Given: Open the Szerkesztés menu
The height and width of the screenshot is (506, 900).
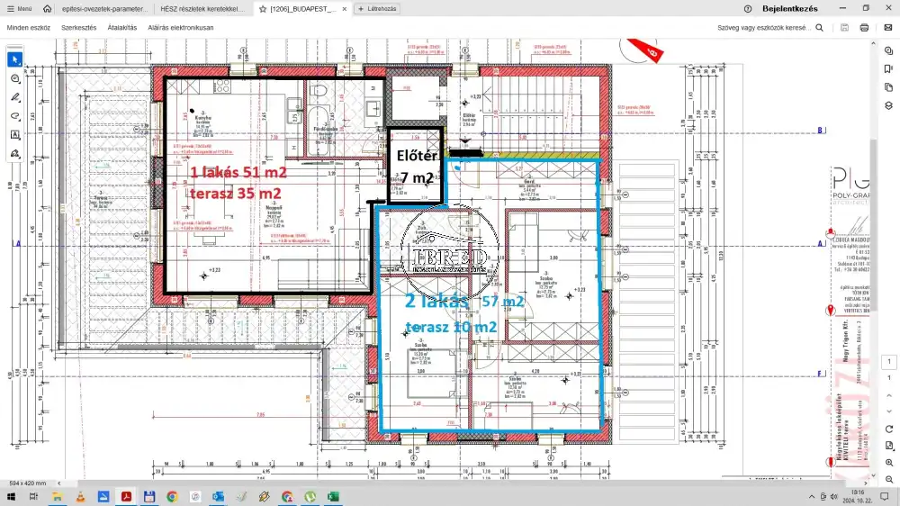Looking at the screenshot, I should pyautogui.click(x=79, y=28).
